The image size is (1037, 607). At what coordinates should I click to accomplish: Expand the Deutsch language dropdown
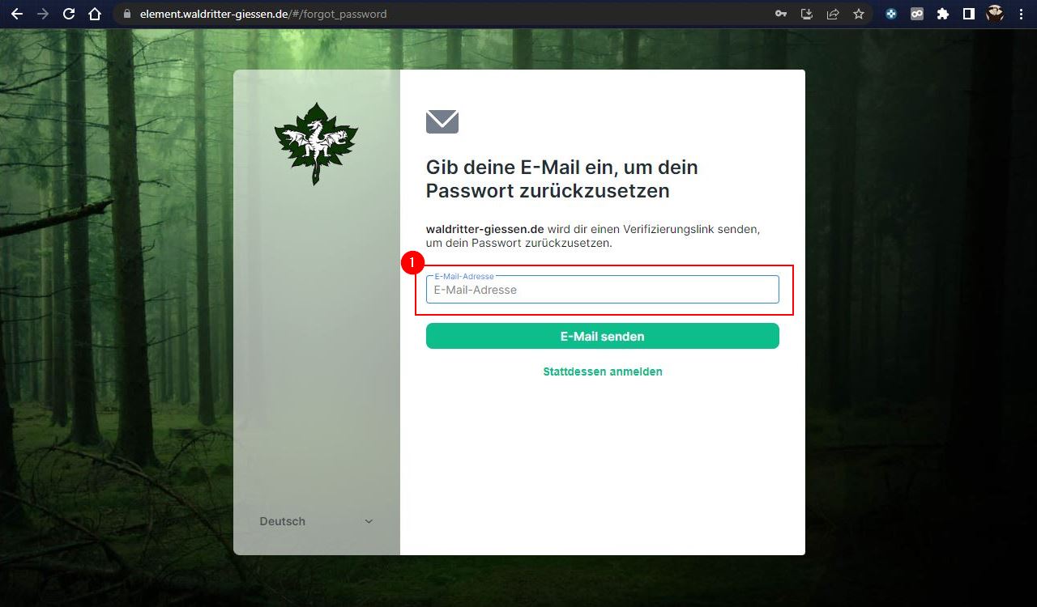click(317, 521)
